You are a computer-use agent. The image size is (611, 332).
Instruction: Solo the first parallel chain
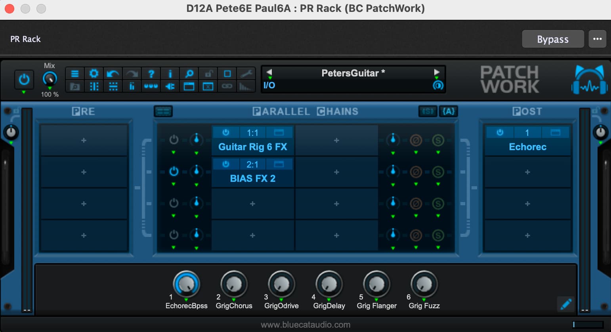438,140
